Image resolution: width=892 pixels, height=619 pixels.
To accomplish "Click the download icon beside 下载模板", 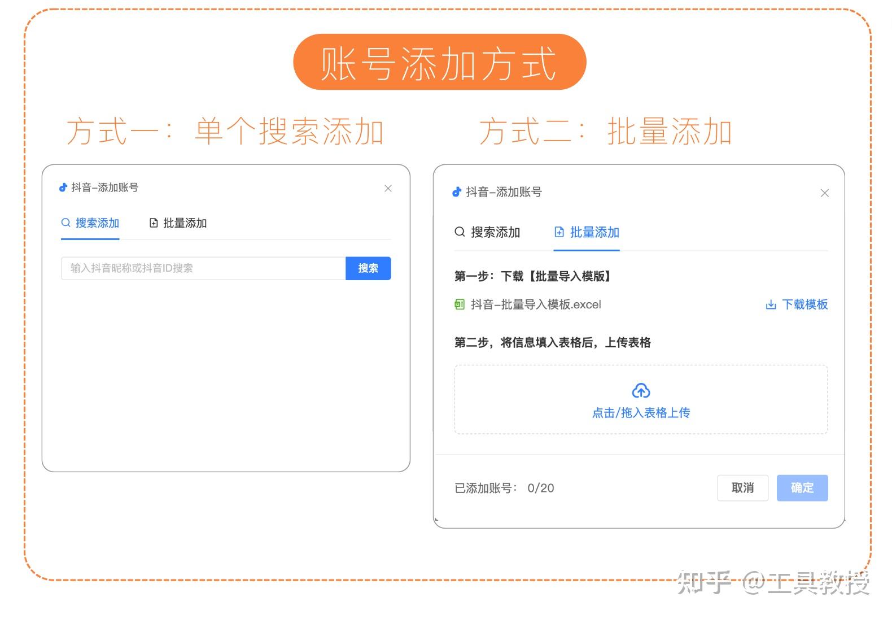I will [x=771, y=305].
